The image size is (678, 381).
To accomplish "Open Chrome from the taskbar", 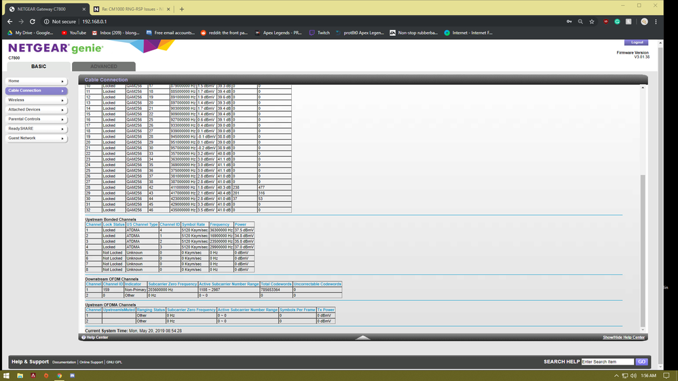I will click(59, 376).
